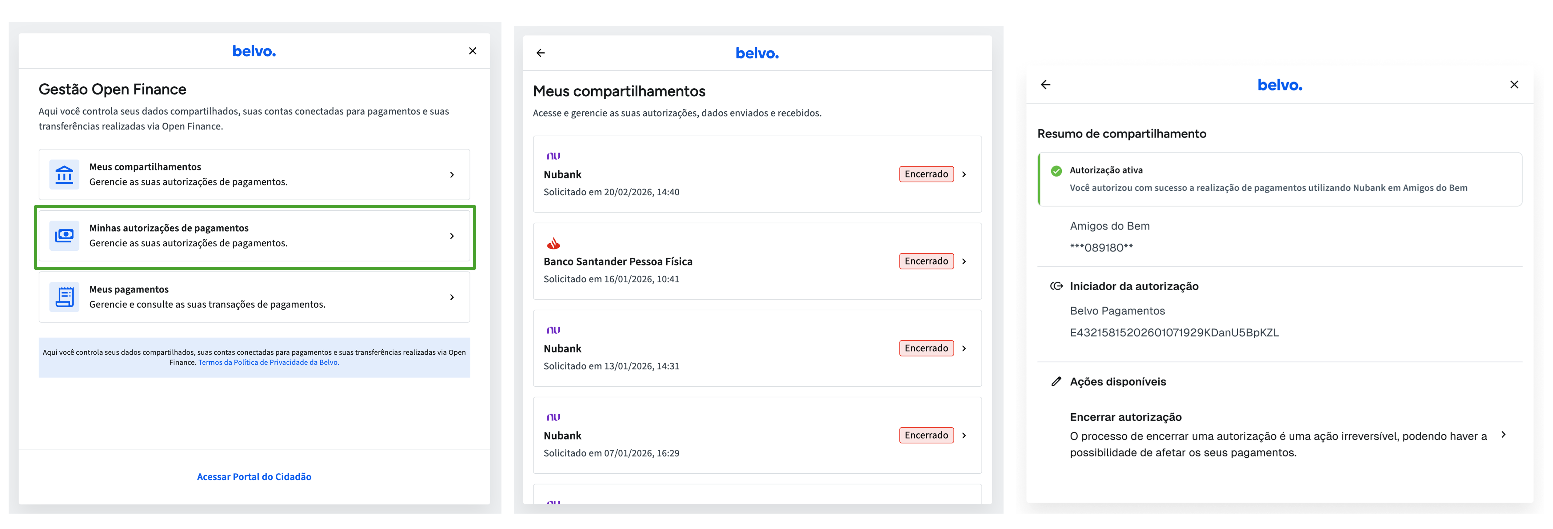
Task: Expand Meus pagamentos via its chevron
Action: pos(452,297)
